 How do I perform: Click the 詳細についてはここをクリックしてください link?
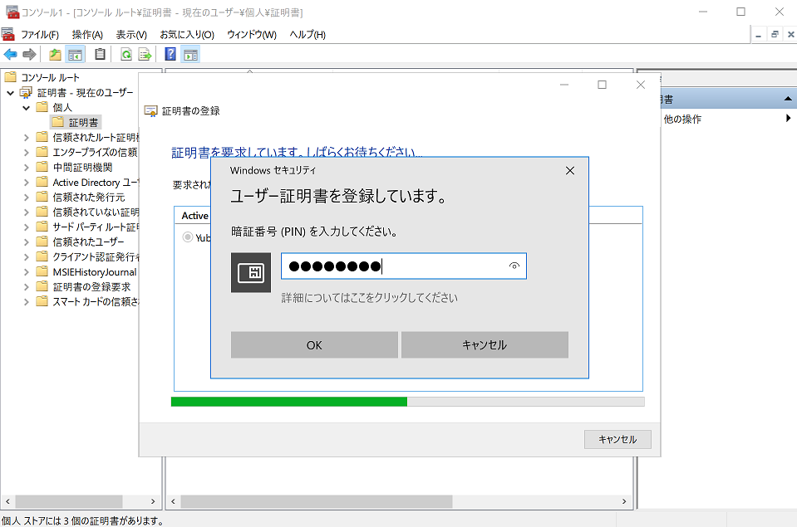coord(369,298)
